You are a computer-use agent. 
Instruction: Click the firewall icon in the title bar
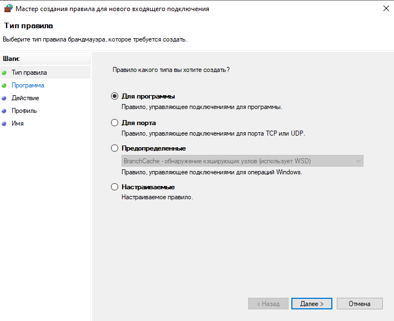coord(7,9)
